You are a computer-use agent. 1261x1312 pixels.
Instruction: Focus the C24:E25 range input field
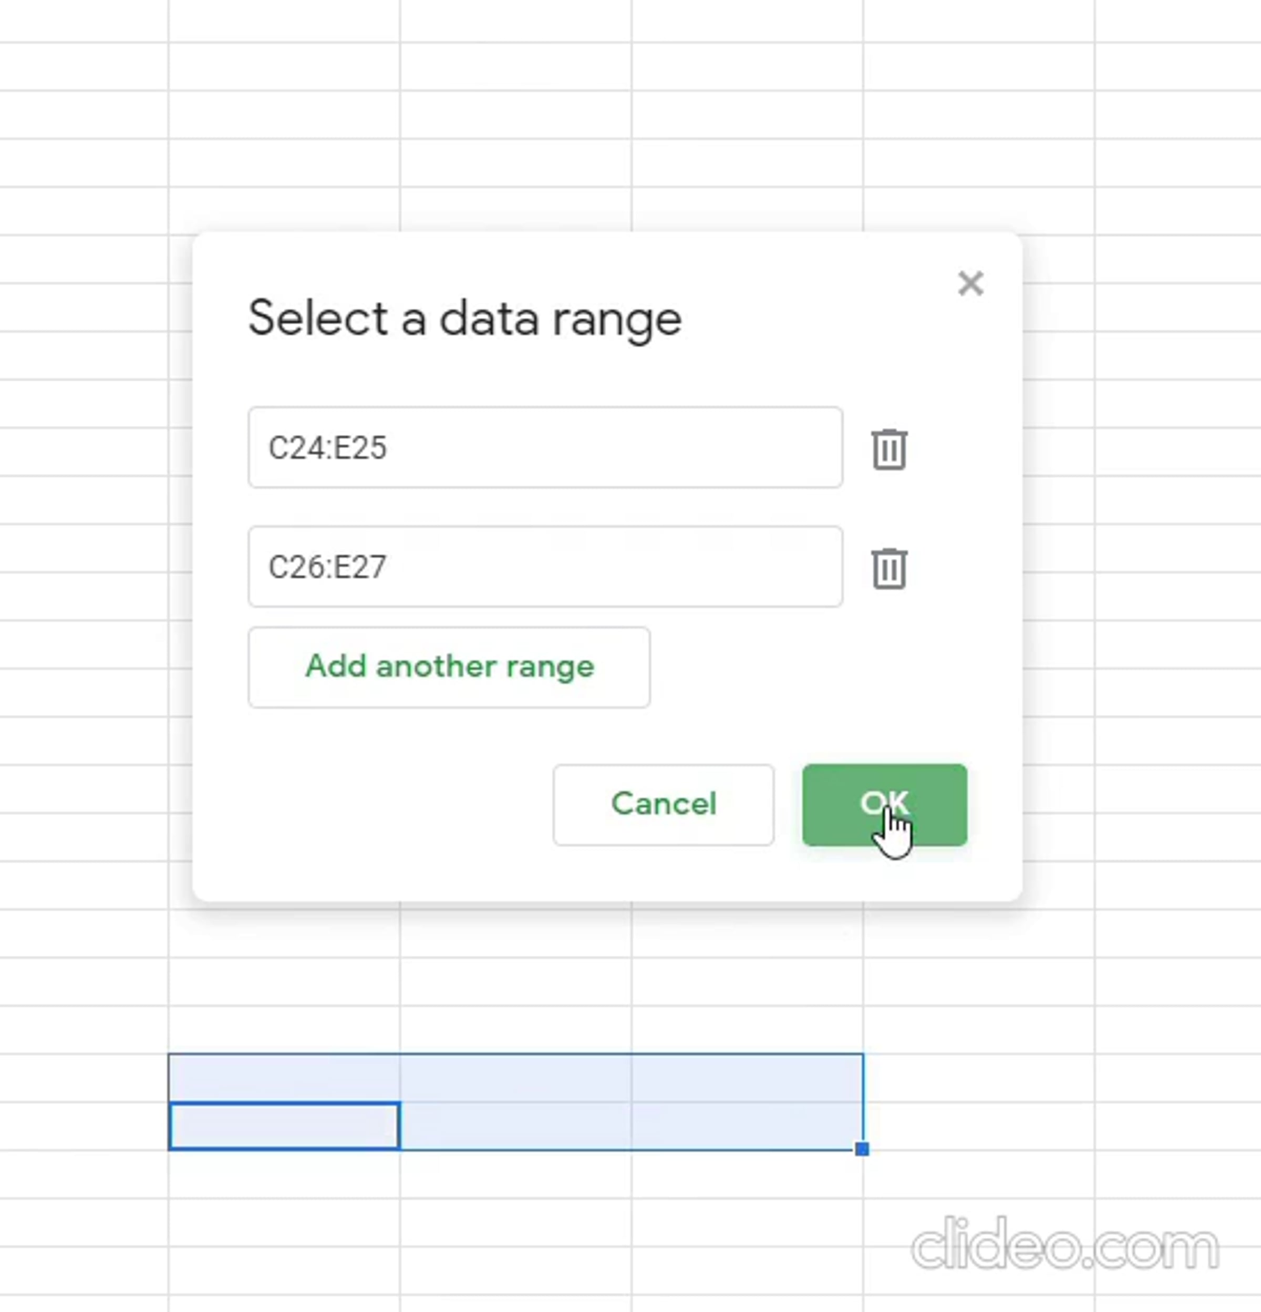point(545,447)
